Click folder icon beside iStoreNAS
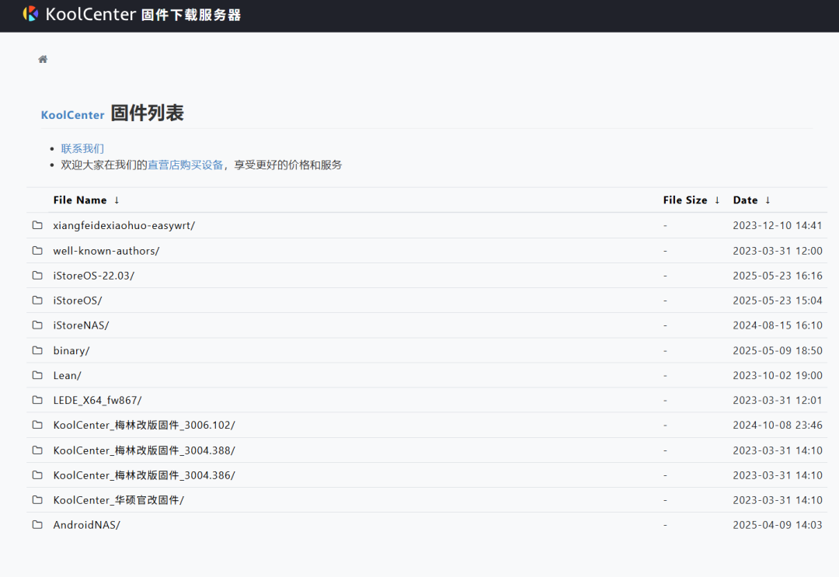 click(x=37, y=325)
